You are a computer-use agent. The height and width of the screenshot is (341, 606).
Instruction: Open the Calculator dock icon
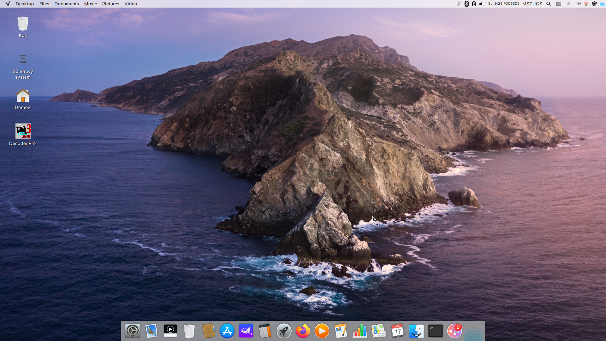[x=265, y=331]
